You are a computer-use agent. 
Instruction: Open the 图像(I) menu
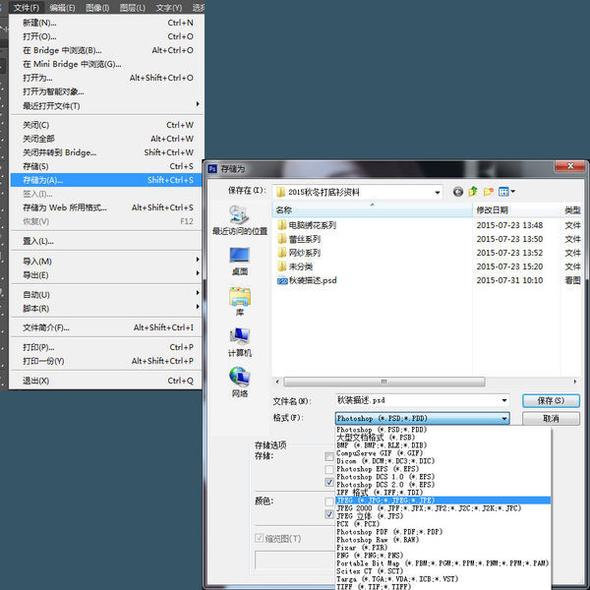click(97, 8)
